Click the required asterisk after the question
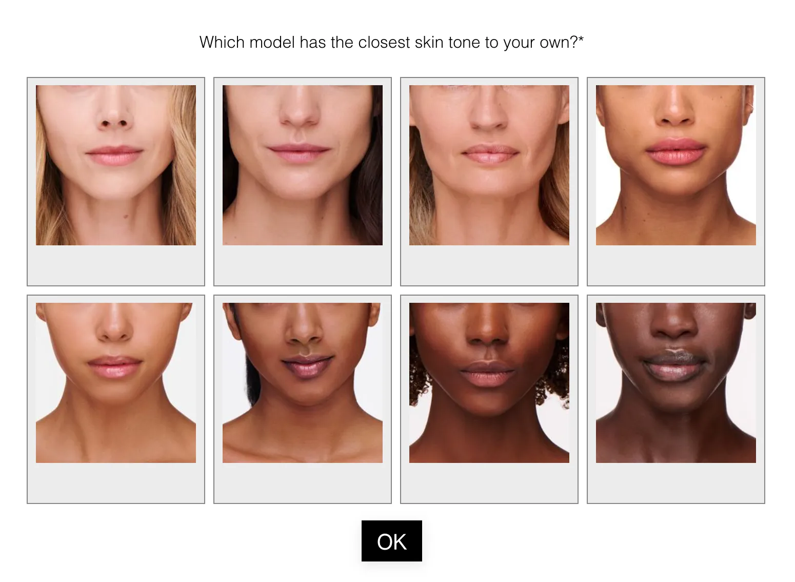This screenshot has height=582, width=795. coord(581,39)
